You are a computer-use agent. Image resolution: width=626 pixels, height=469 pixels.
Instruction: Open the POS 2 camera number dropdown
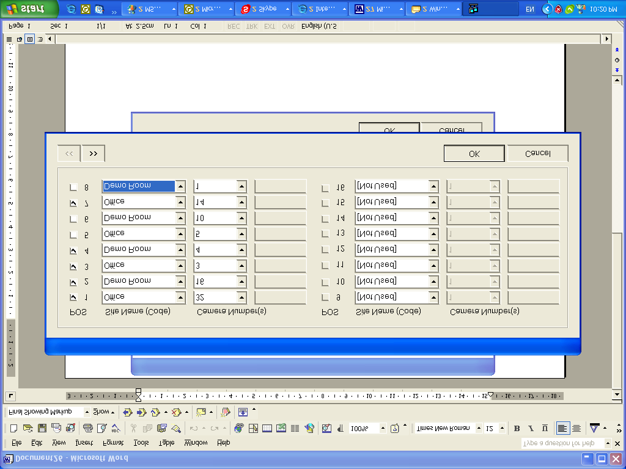[x=241, y=282]
